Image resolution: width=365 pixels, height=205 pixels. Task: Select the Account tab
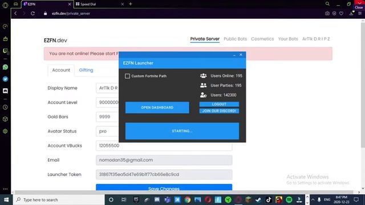tap(61, 70)
